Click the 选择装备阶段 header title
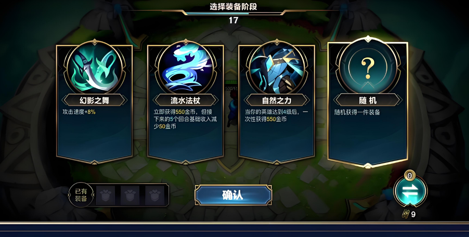Viewport: 469px width, 237px height. click(233, 7)
